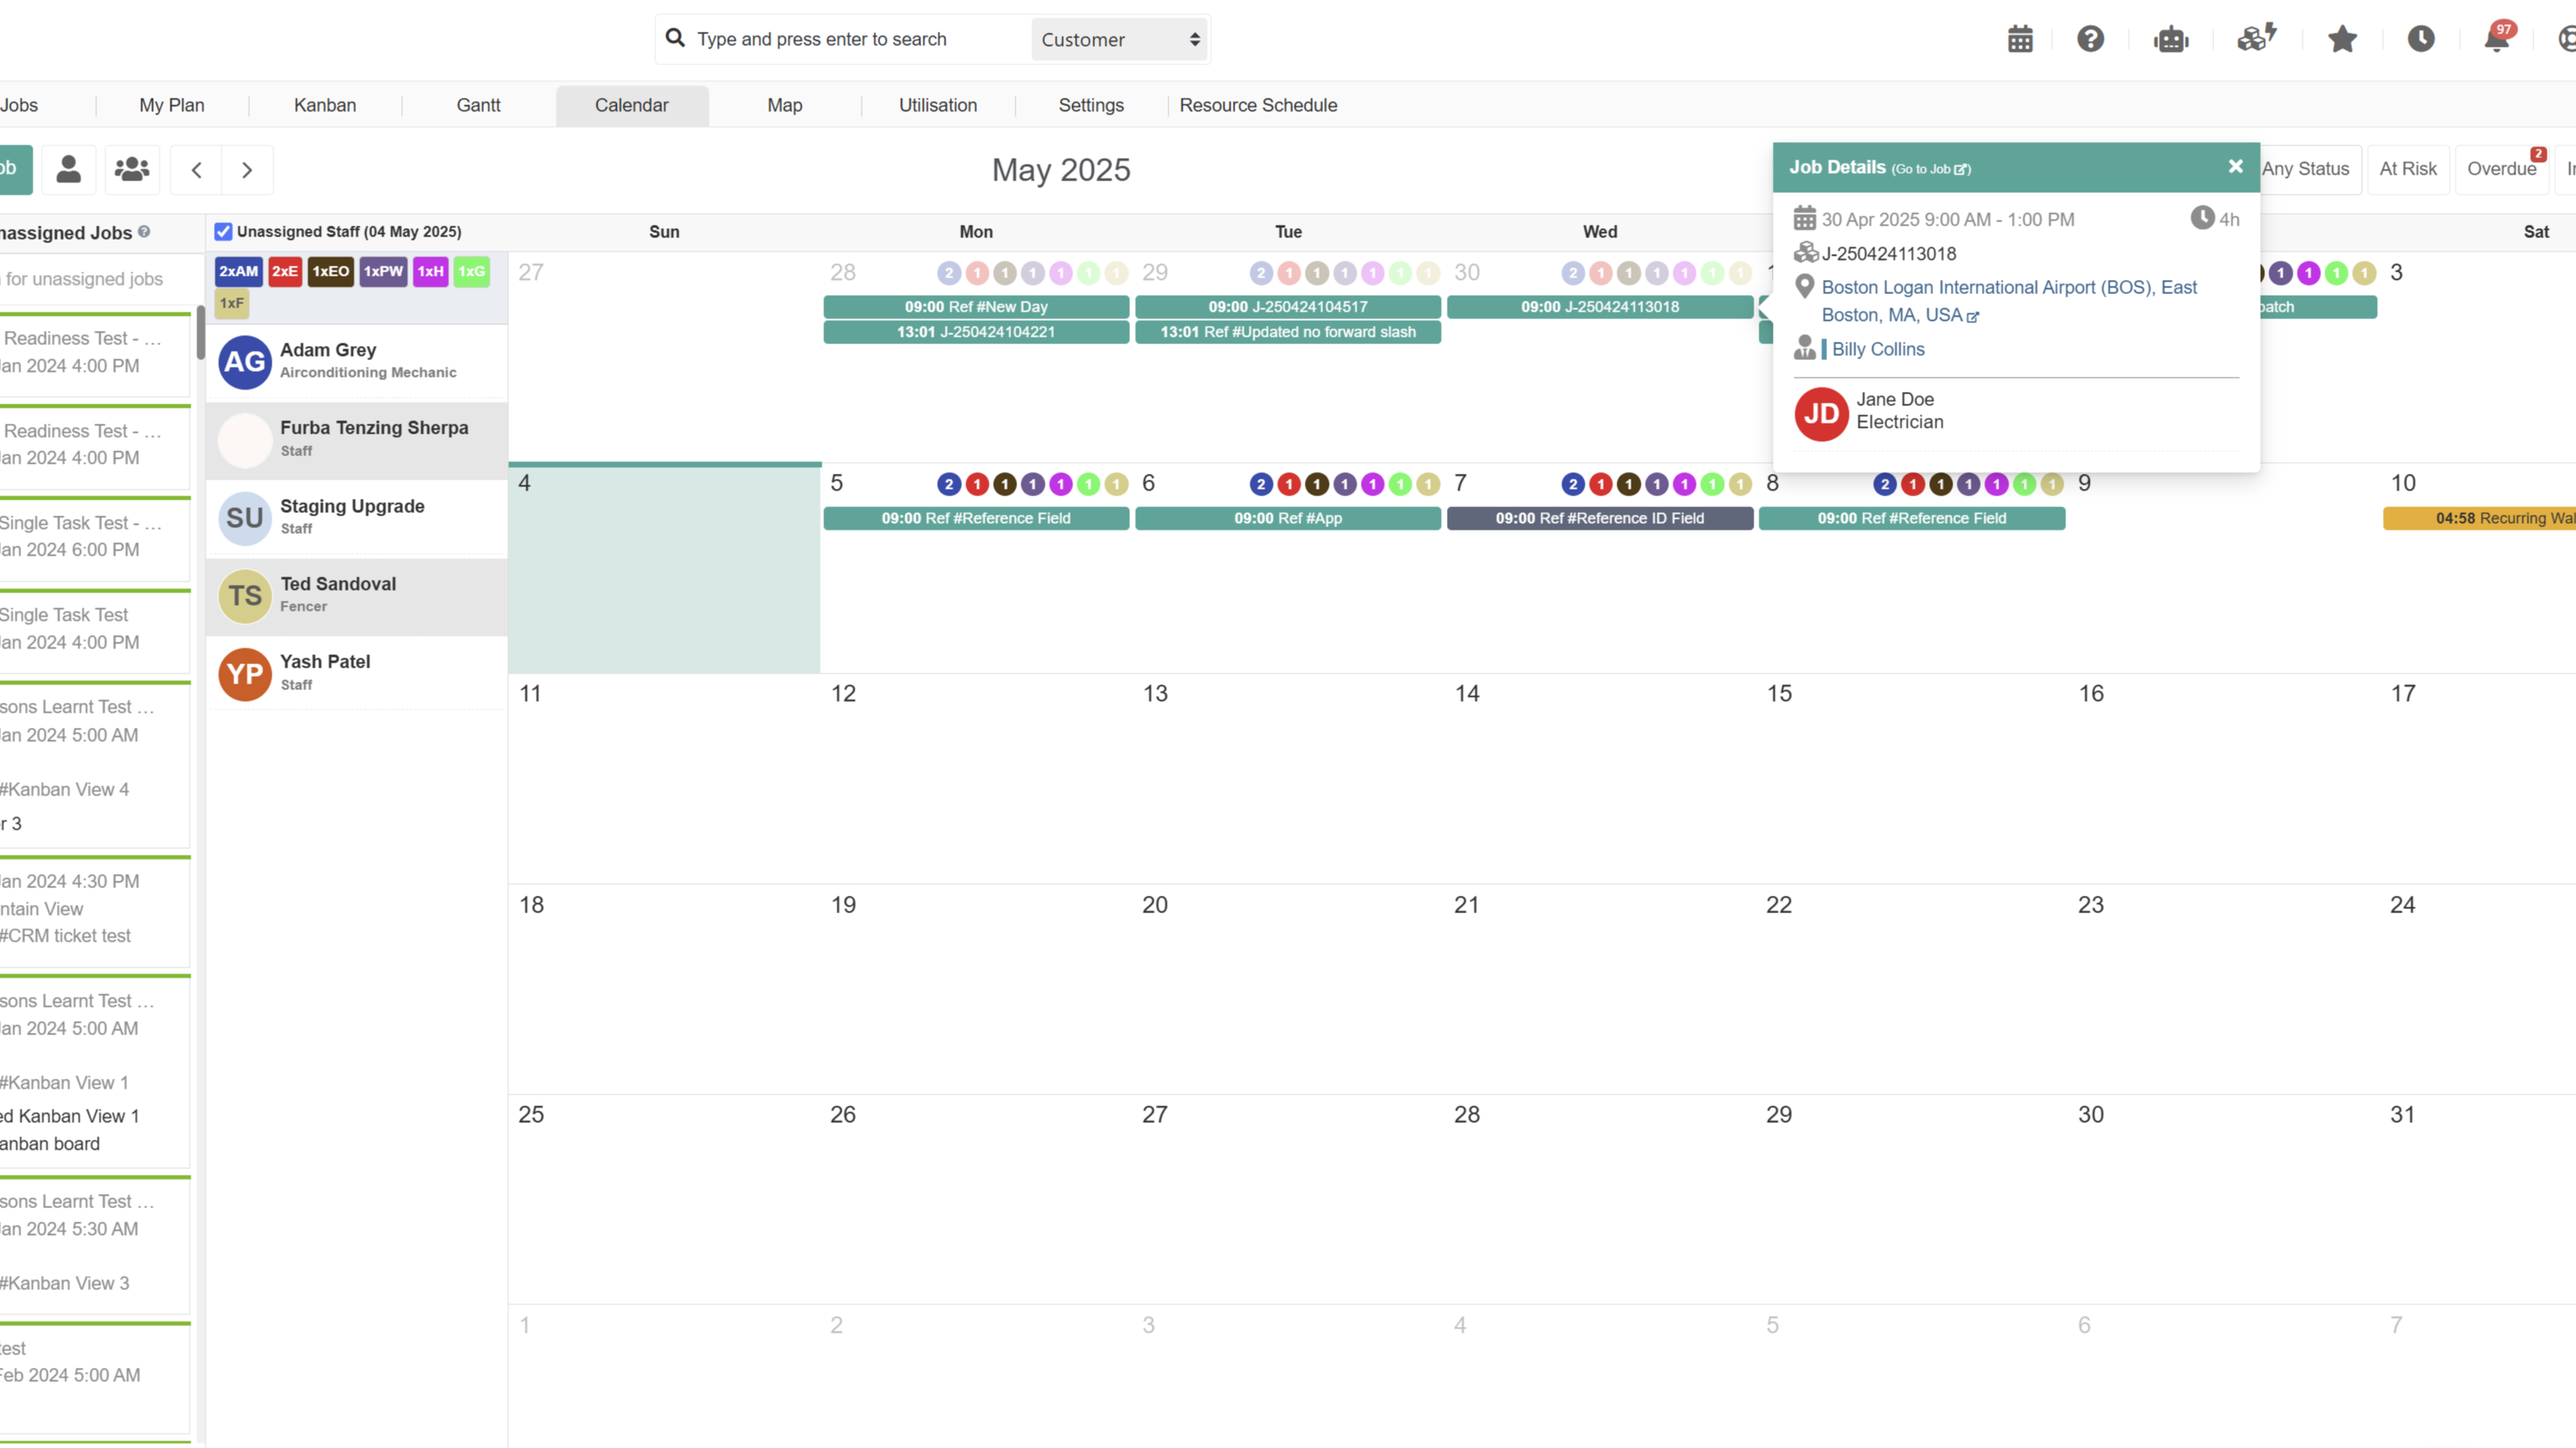Toggle the 2xAM skill filter tag
The height and width of the screenshot is (1448, 2576).
tap(239, 271)
